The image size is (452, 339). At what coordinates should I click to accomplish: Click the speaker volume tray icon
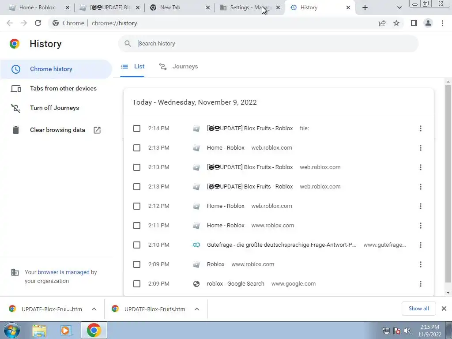tap(407, 330)
